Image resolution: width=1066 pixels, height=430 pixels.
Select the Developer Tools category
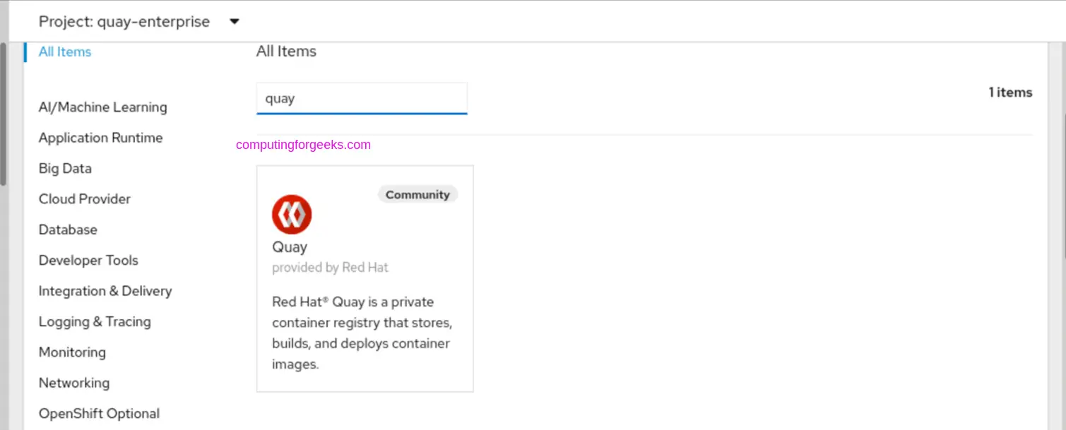[88, 260]
